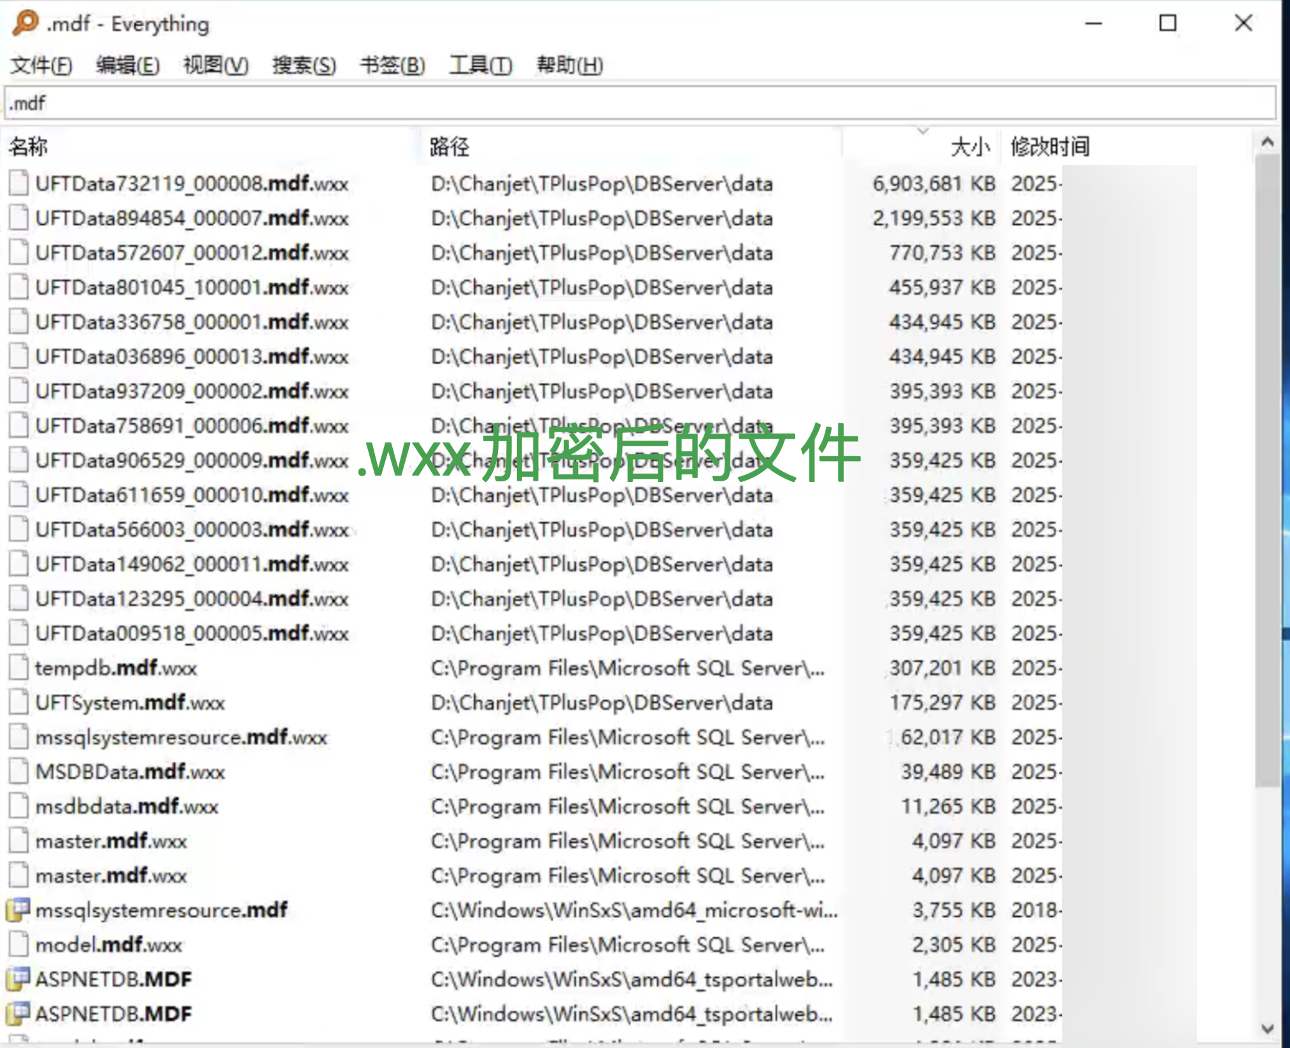
Task: Open the 编辑(E) menu
Action: point(127,65)
